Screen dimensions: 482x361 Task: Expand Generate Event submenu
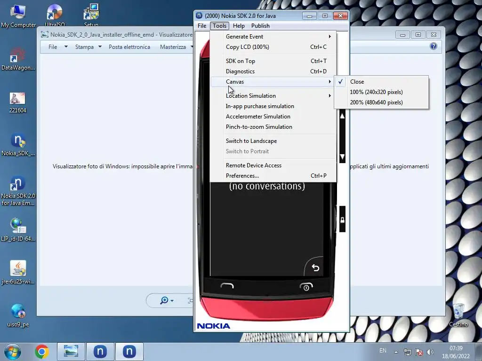273,37
